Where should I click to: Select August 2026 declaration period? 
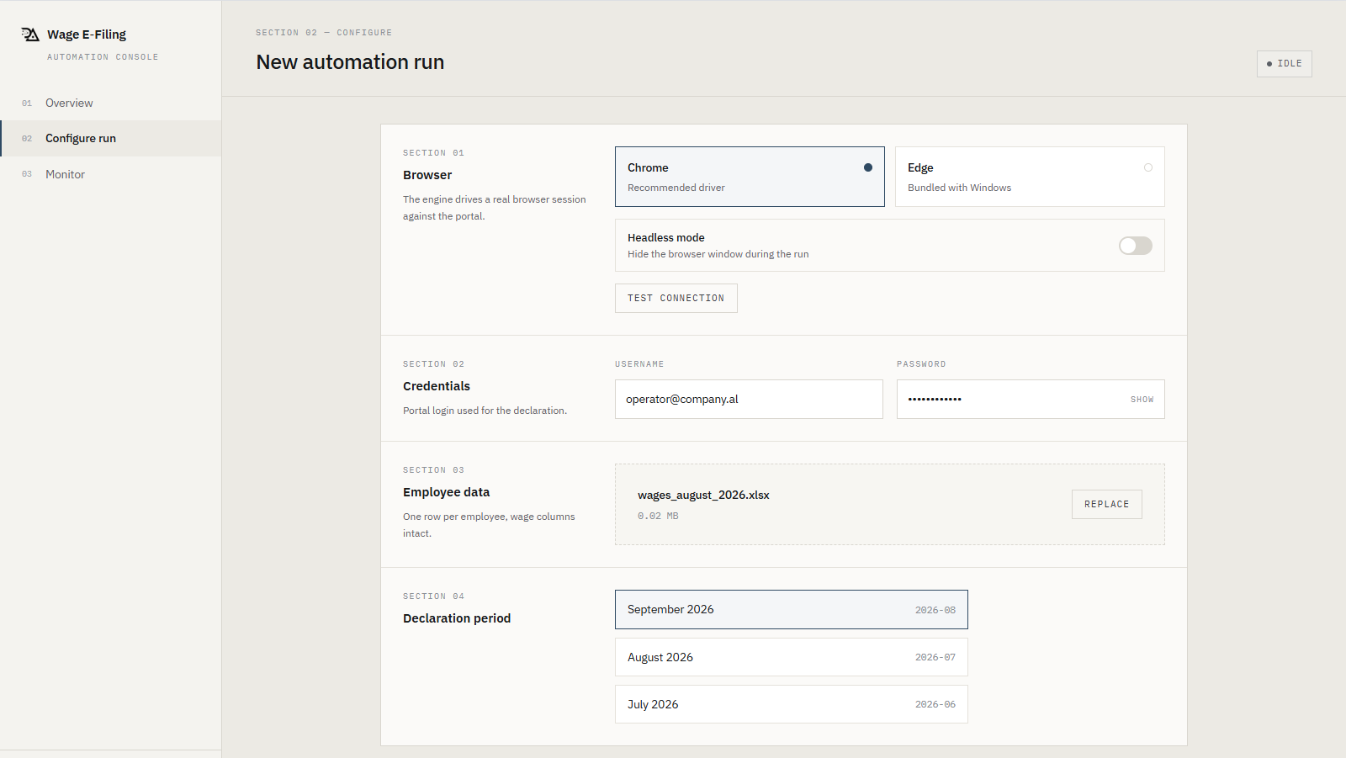[x=792, y=657]
